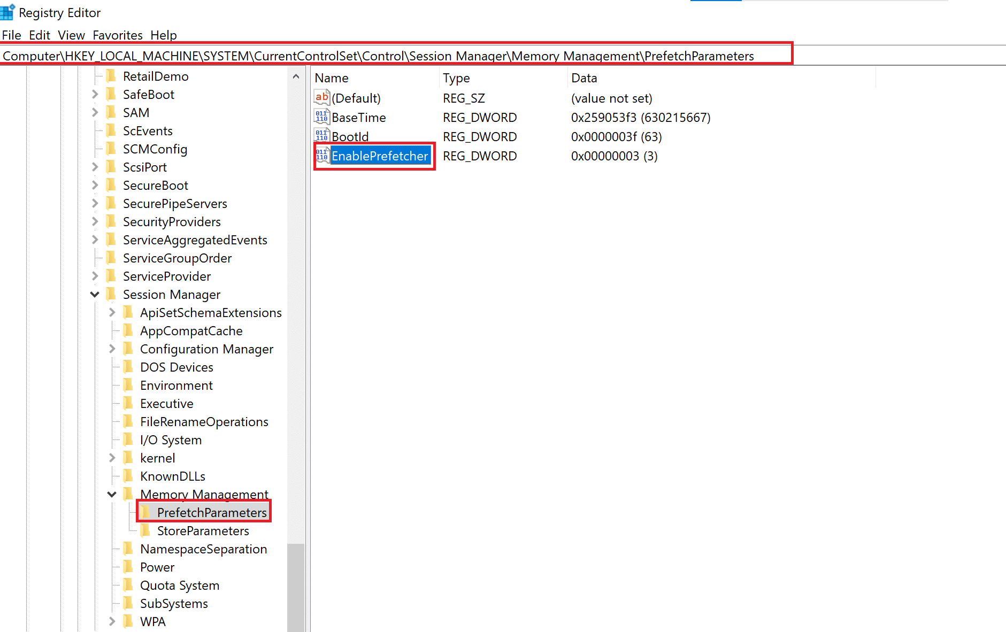This screenshot has width=1006, height=632.
Task: Collapse the Session Manager tree node
Action: click(x=95, y=295)
